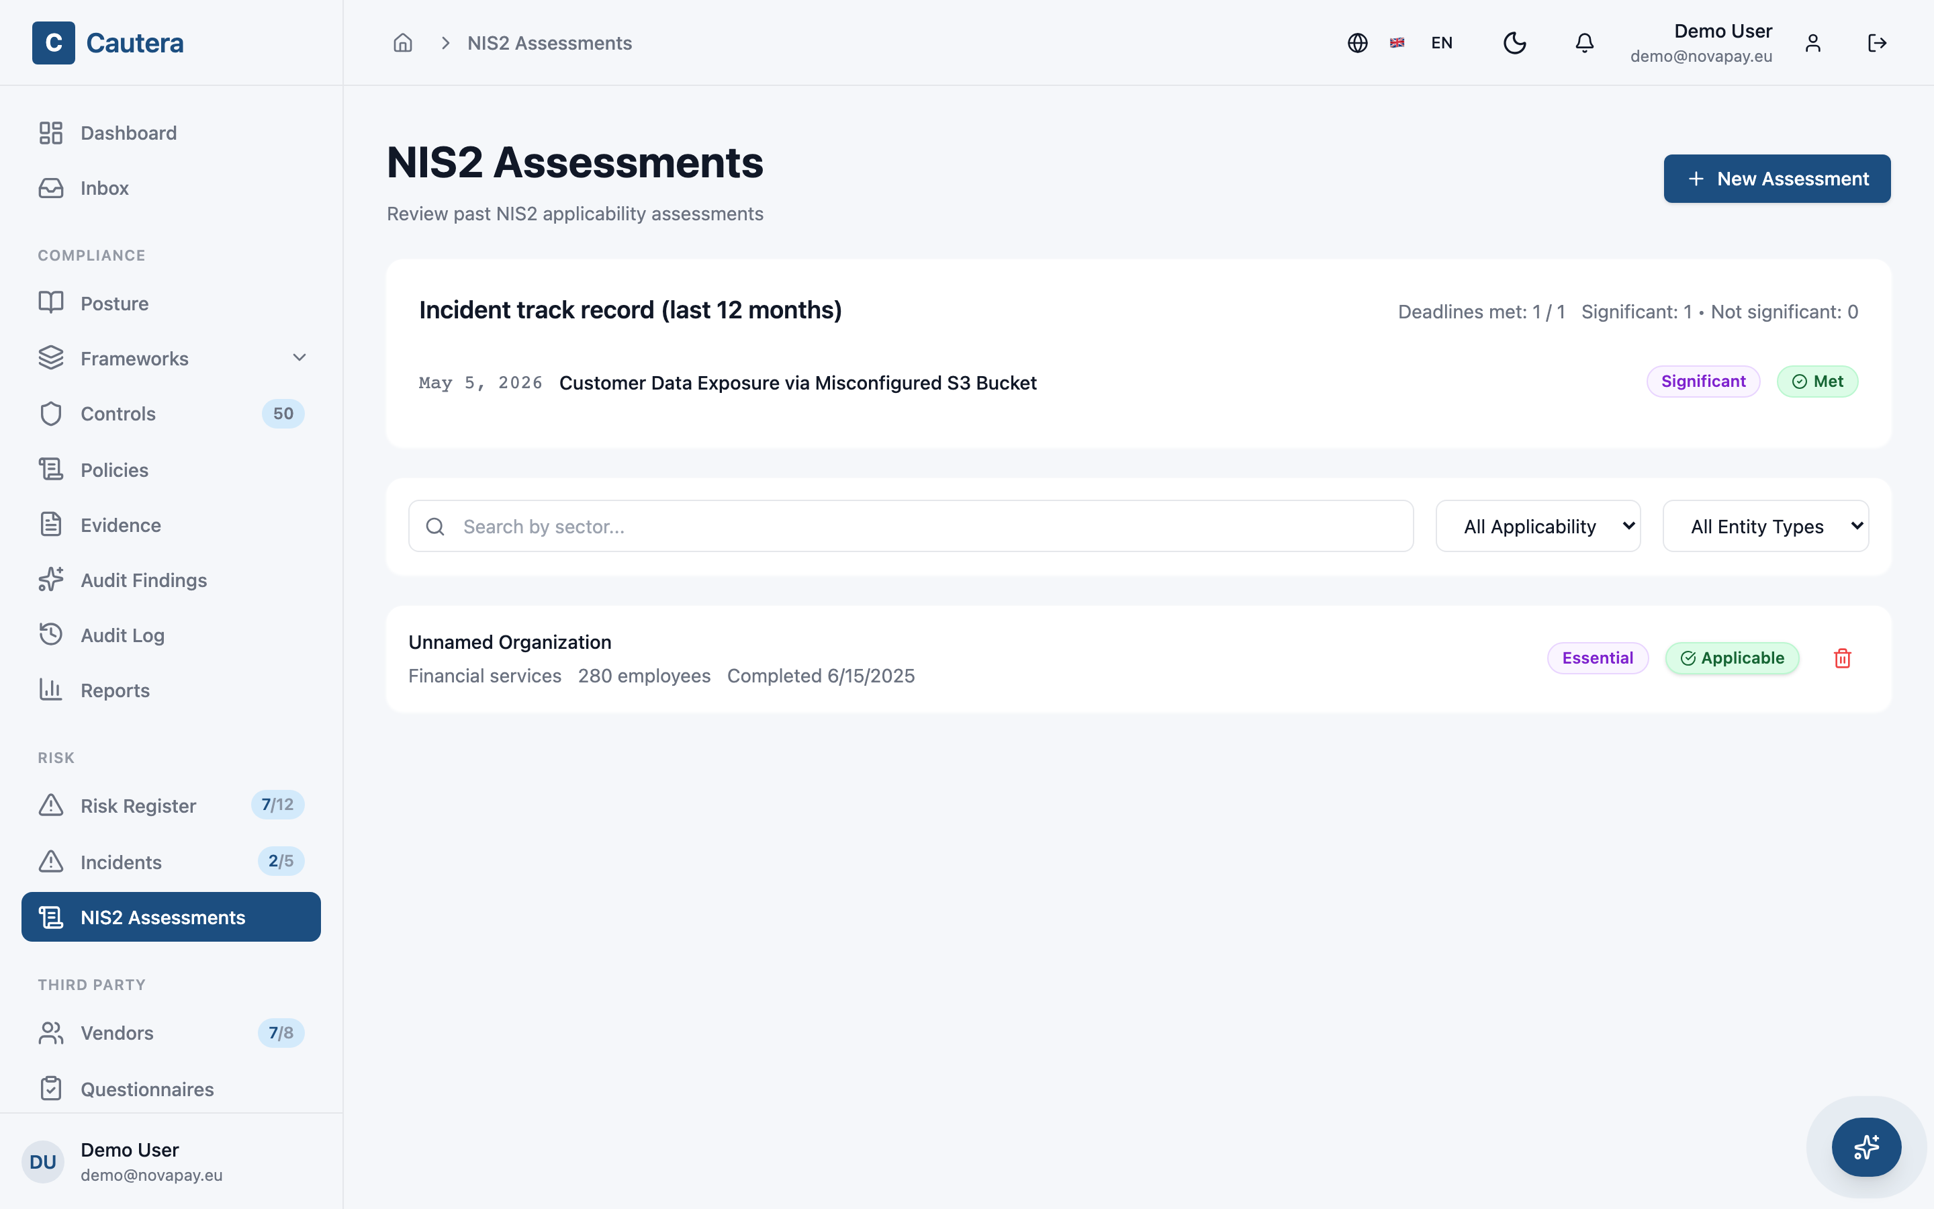Image resolution: width=1934 pixels, height=1209 pixels.
Task: Click 280 employees text
Action: pyautogui.click(x=644, y=676)
